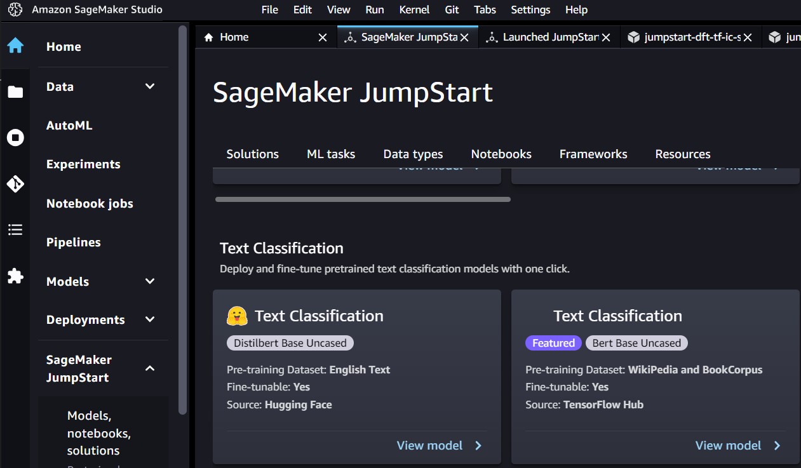Click 'Source: TensorFlow Hub' text
801x468 pixels.
tap(584, 404)
